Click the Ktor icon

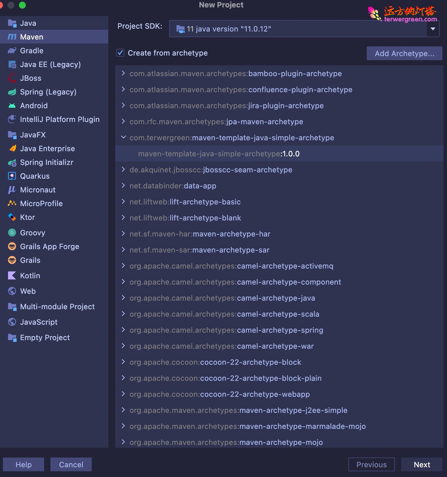[x=12, y=217]
